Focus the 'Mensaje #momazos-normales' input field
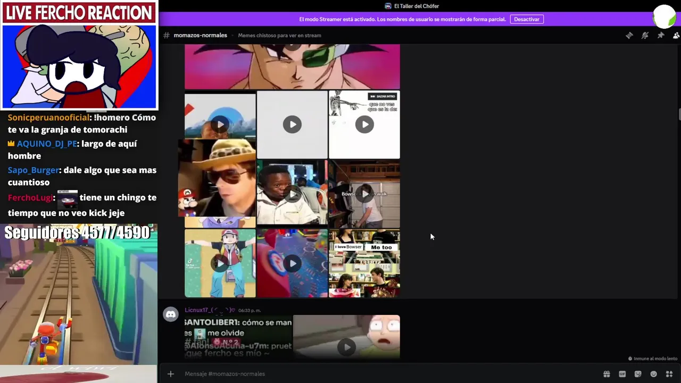Viewport: 681px width, 383px height. [388, 374]
